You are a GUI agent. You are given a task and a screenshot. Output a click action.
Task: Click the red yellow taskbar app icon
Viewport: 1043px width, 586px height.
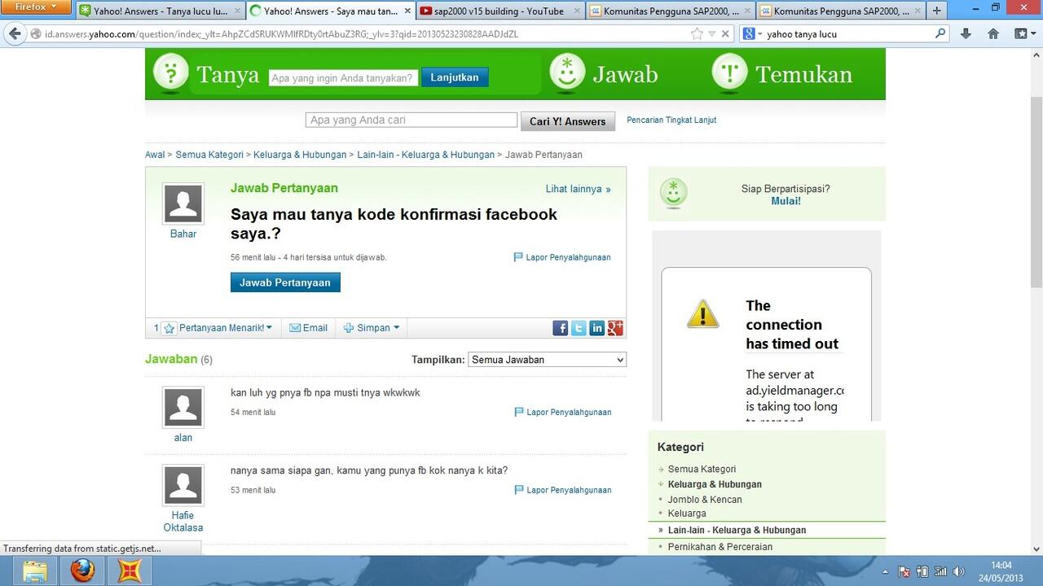130,571
